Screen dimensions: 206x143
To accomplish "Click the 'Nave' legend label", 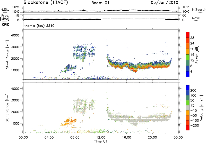I will [196, 18].
